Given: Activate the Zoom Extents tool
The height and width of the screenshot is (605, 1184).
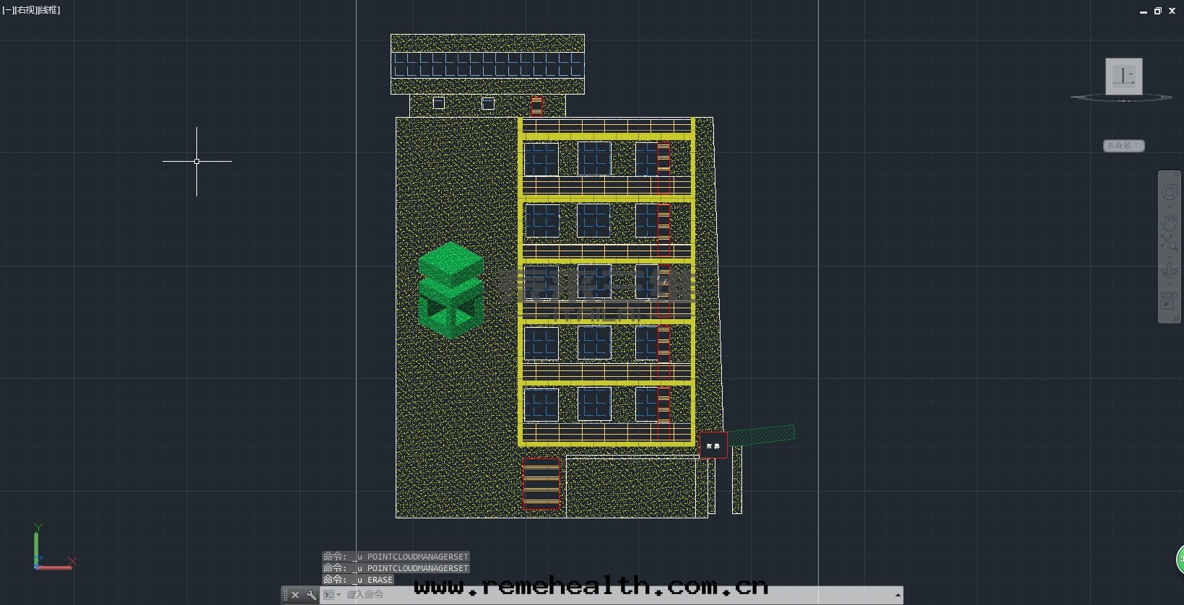Looking at the screenshot, I should coord(1169,243).
